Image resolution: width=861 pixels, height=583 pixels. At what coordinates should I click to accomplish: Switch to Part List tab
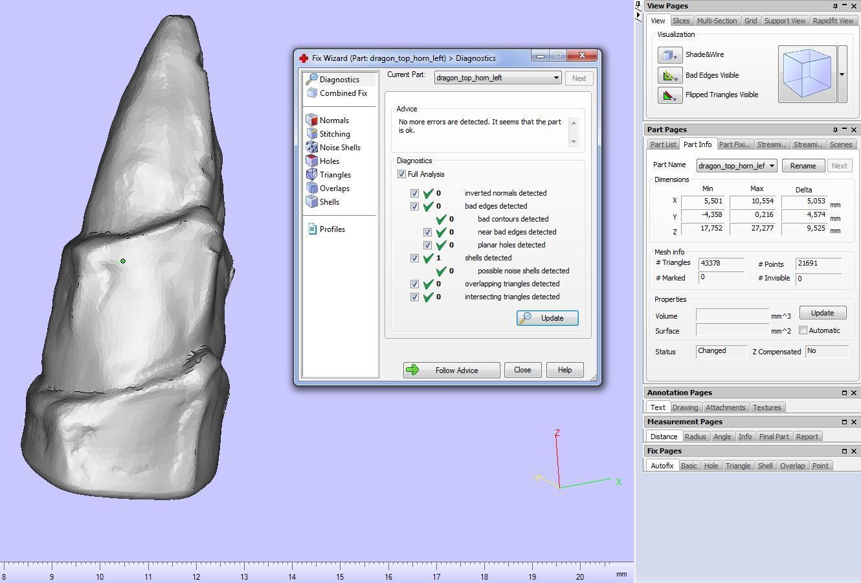point(664,144)
